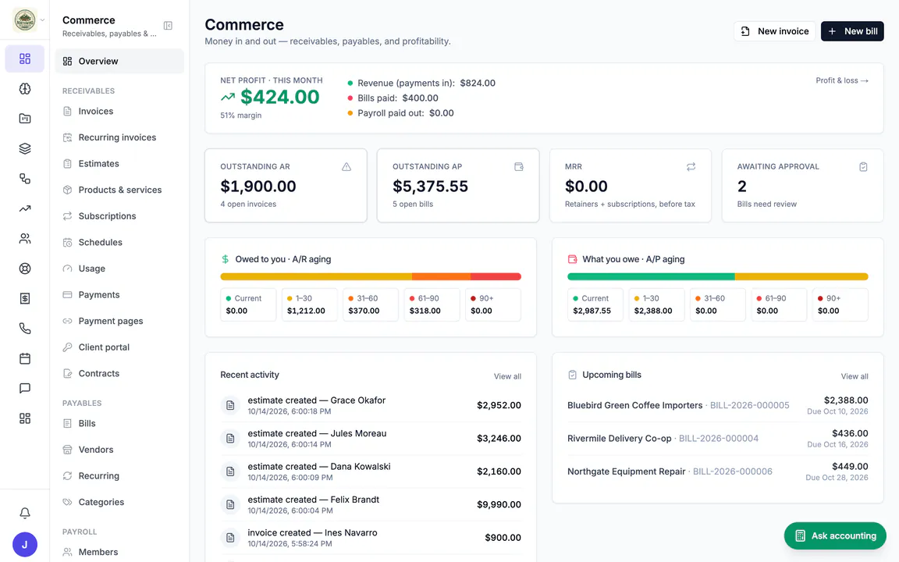Open Members under Payroll
Viewport: 899px width, 562px height.
pos(119,553)
